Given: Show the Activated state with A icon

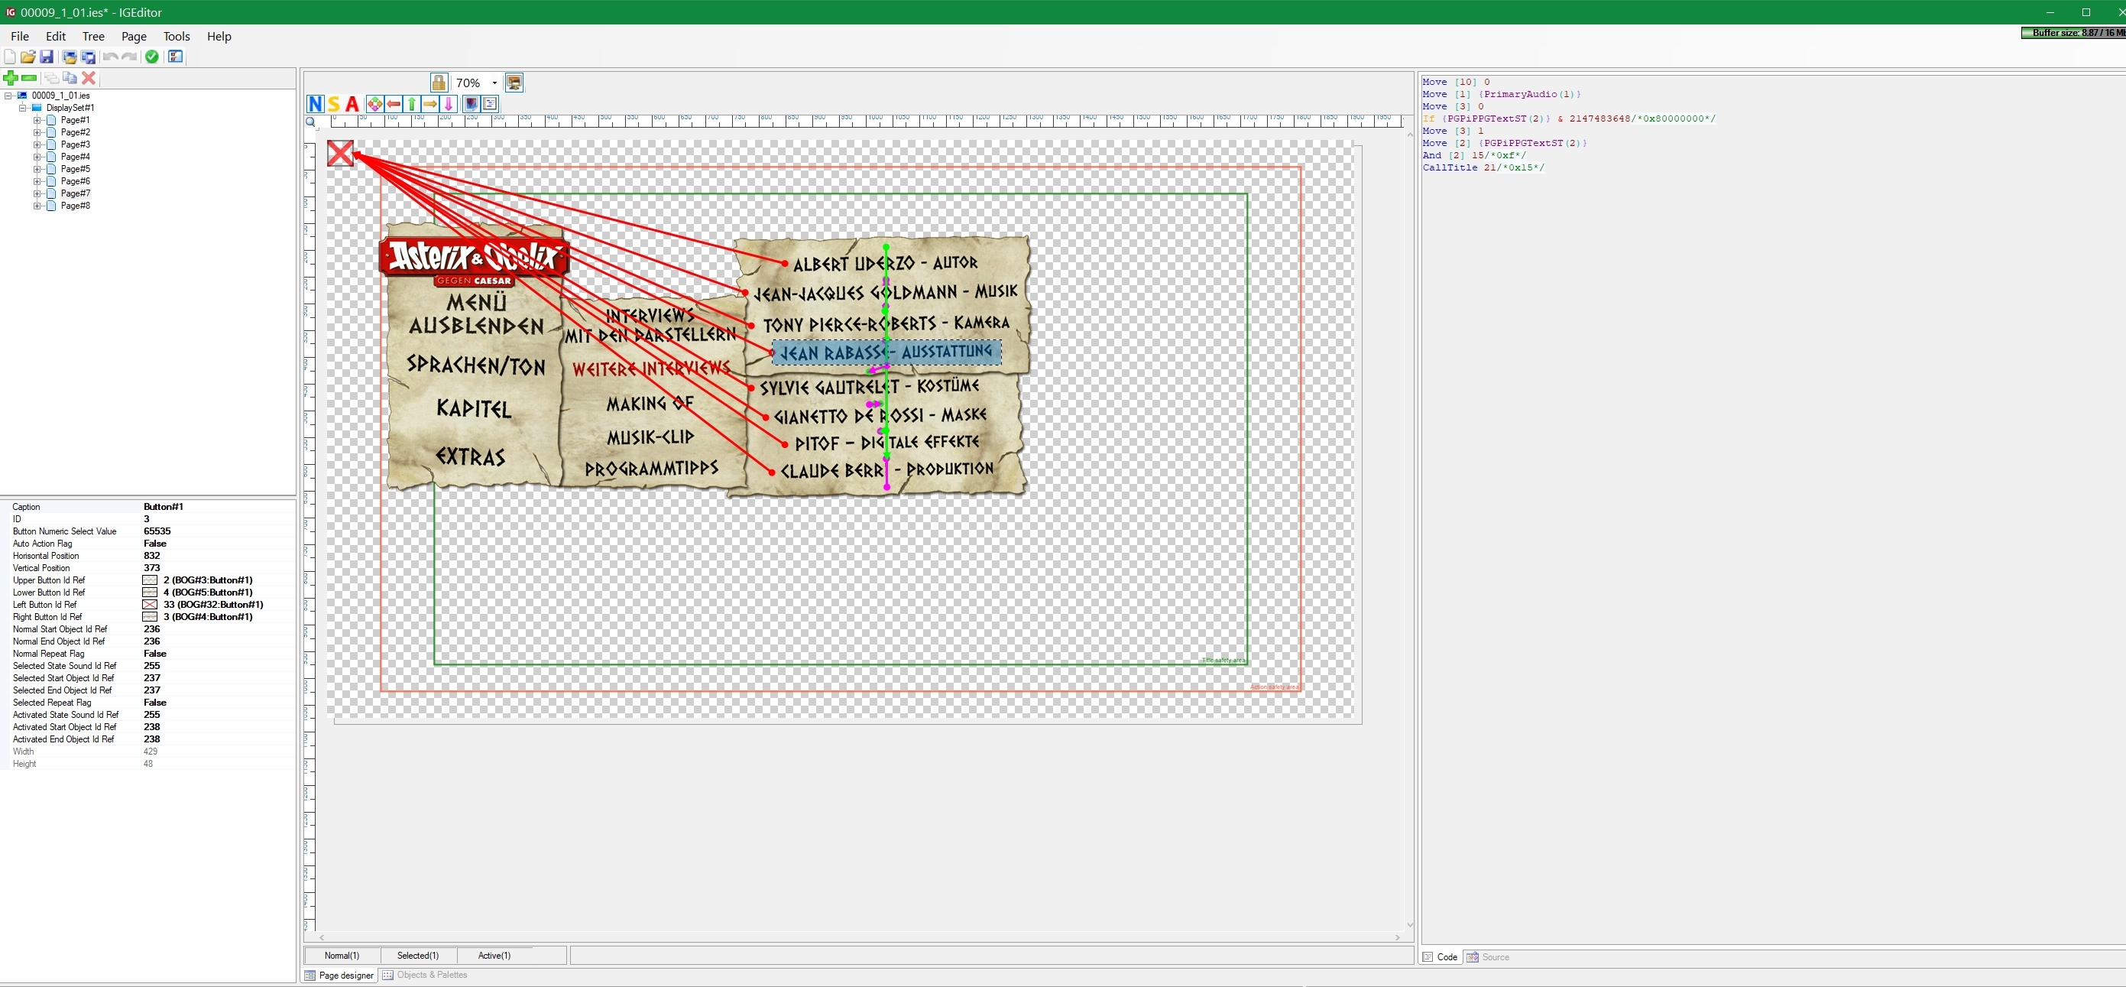Looking at the screenshot, I should pyautogui.click(x=352, y=104).
